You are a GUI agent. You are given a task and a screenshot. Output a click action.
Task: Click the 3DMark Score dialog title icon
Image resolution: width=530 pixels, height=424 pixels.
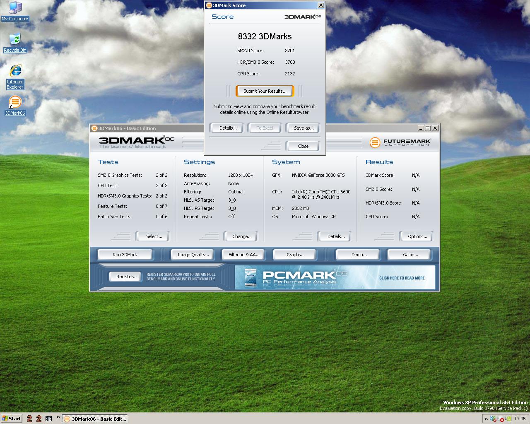click(x=209, y=5)
